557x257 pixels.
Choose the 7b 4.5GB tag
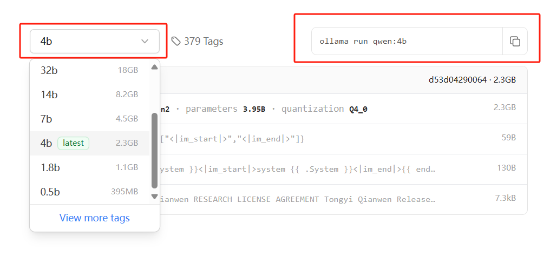pos(89,119)
